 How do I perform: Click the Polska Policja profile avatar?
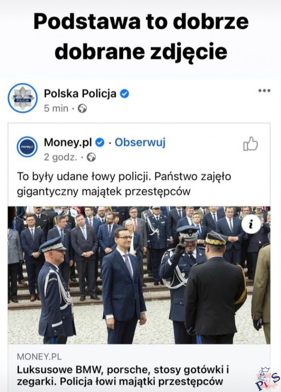22,98
